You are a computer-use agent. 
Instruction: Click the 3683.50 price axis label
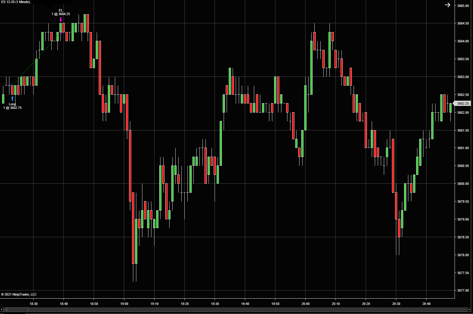pos(463,59)
